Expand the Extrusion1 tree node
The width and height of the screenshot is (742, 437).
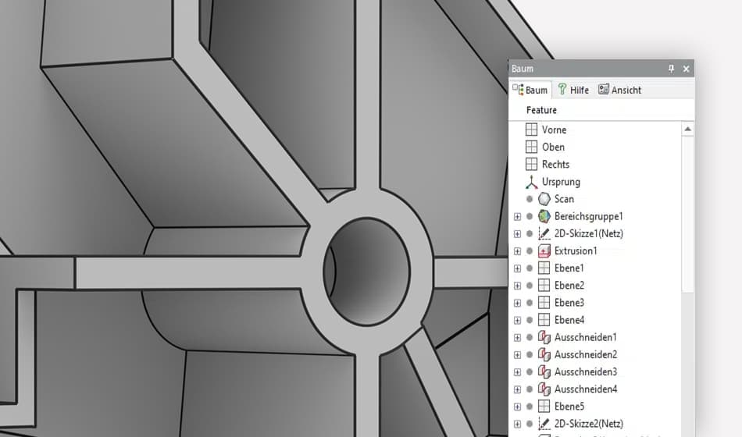tap(517, 251)
